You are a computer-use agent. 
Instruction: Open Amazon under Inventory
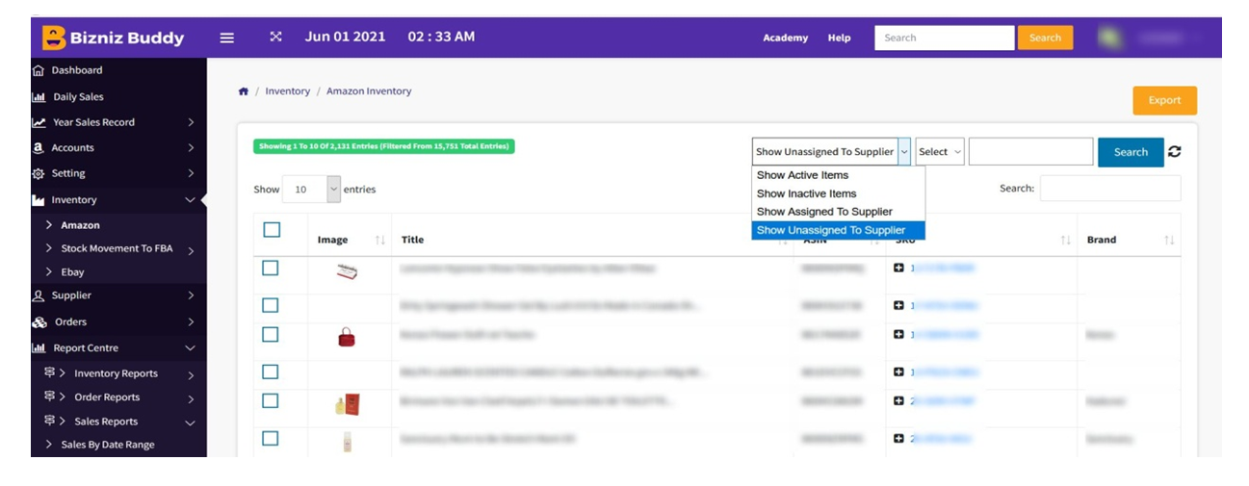pos(81,225)
